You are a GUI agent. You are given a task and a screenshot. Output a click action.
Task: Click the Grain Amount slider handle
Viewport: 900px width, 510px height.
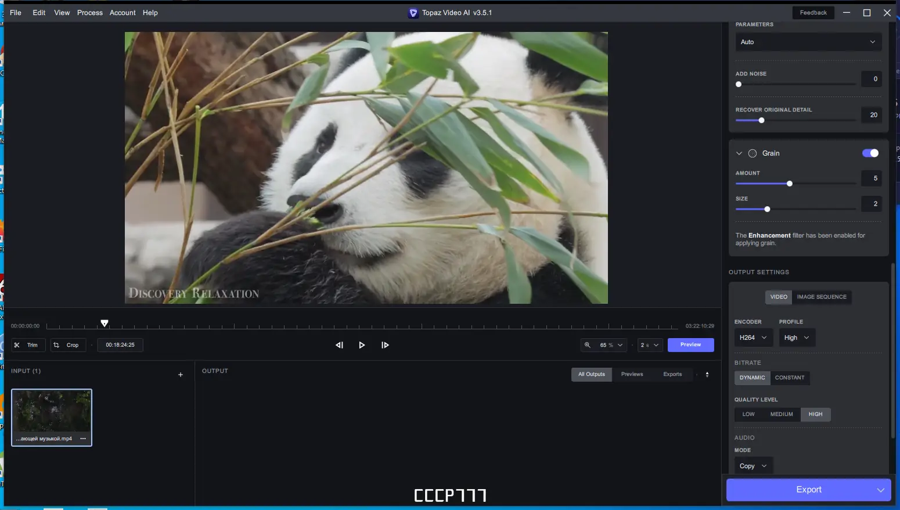[789, 184]
